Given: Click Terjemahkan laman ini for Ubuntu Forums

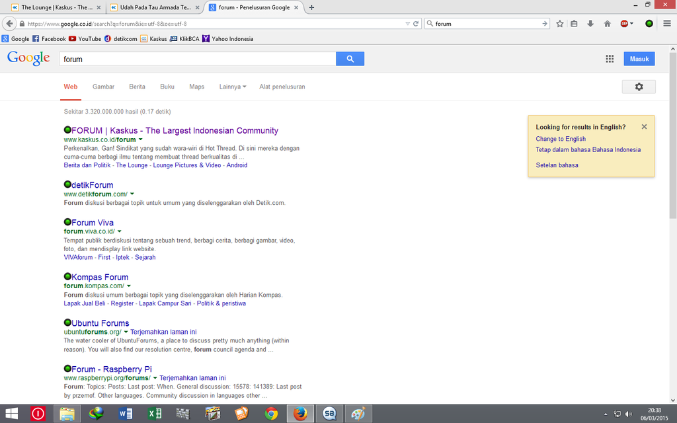Looking at the screenshot, I should click(x=163, y=332).
